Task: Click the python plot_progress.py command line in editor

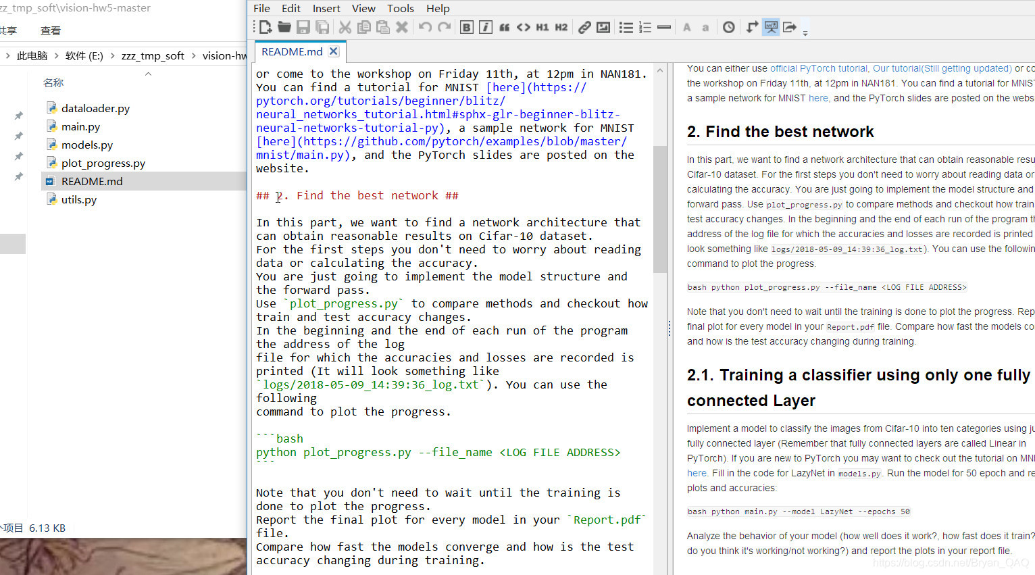Action: (438, 452)
